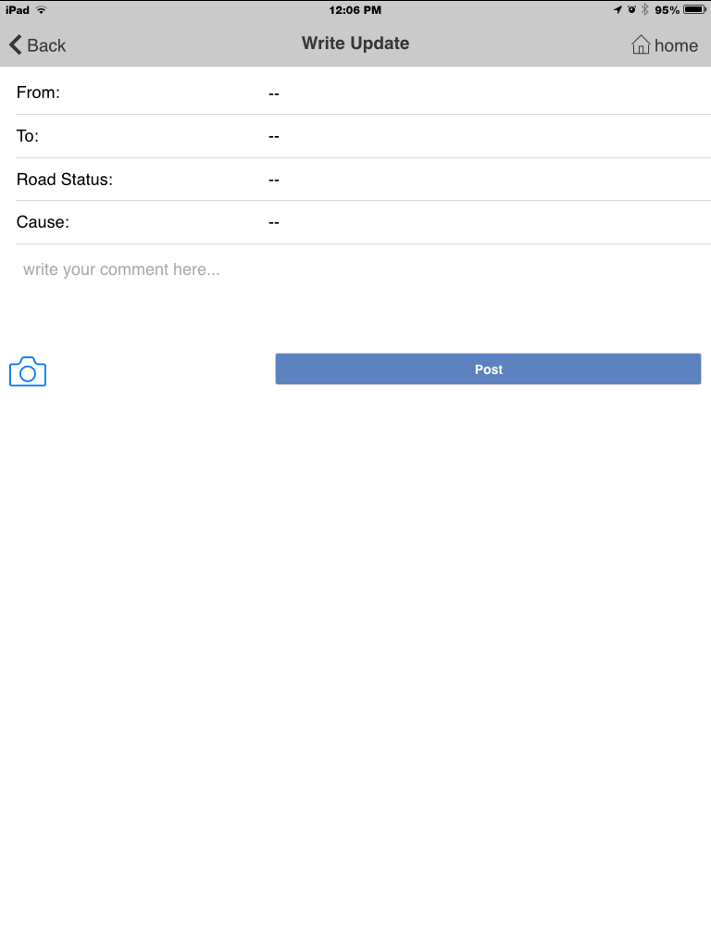Choose a Road Status value
The image size is (711, 948).
tap(274, 180)
